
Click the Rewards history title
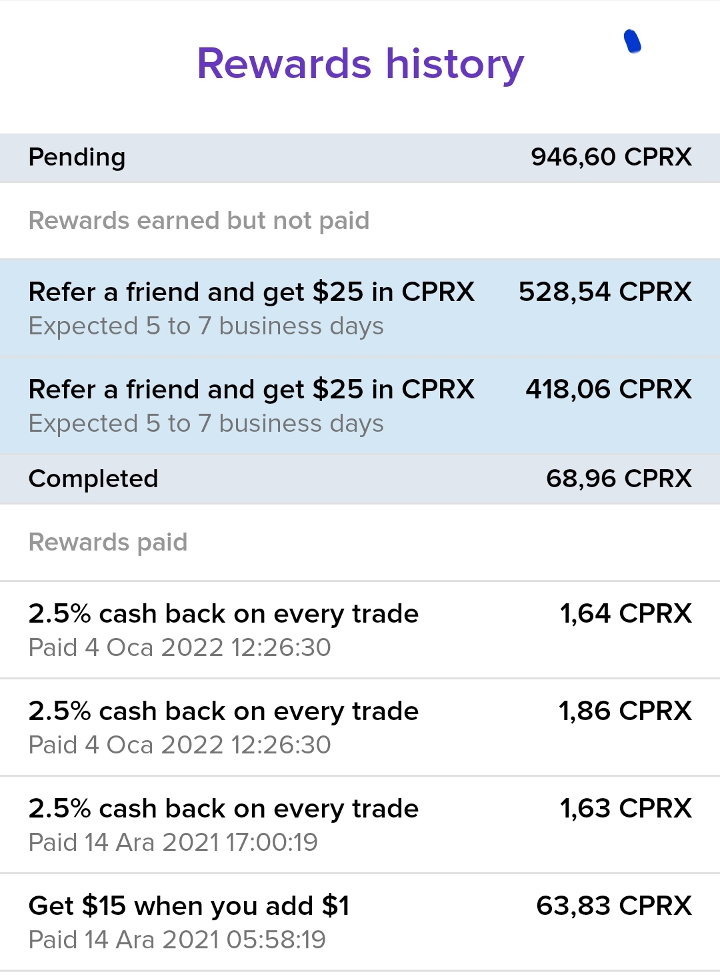[360, 64]
